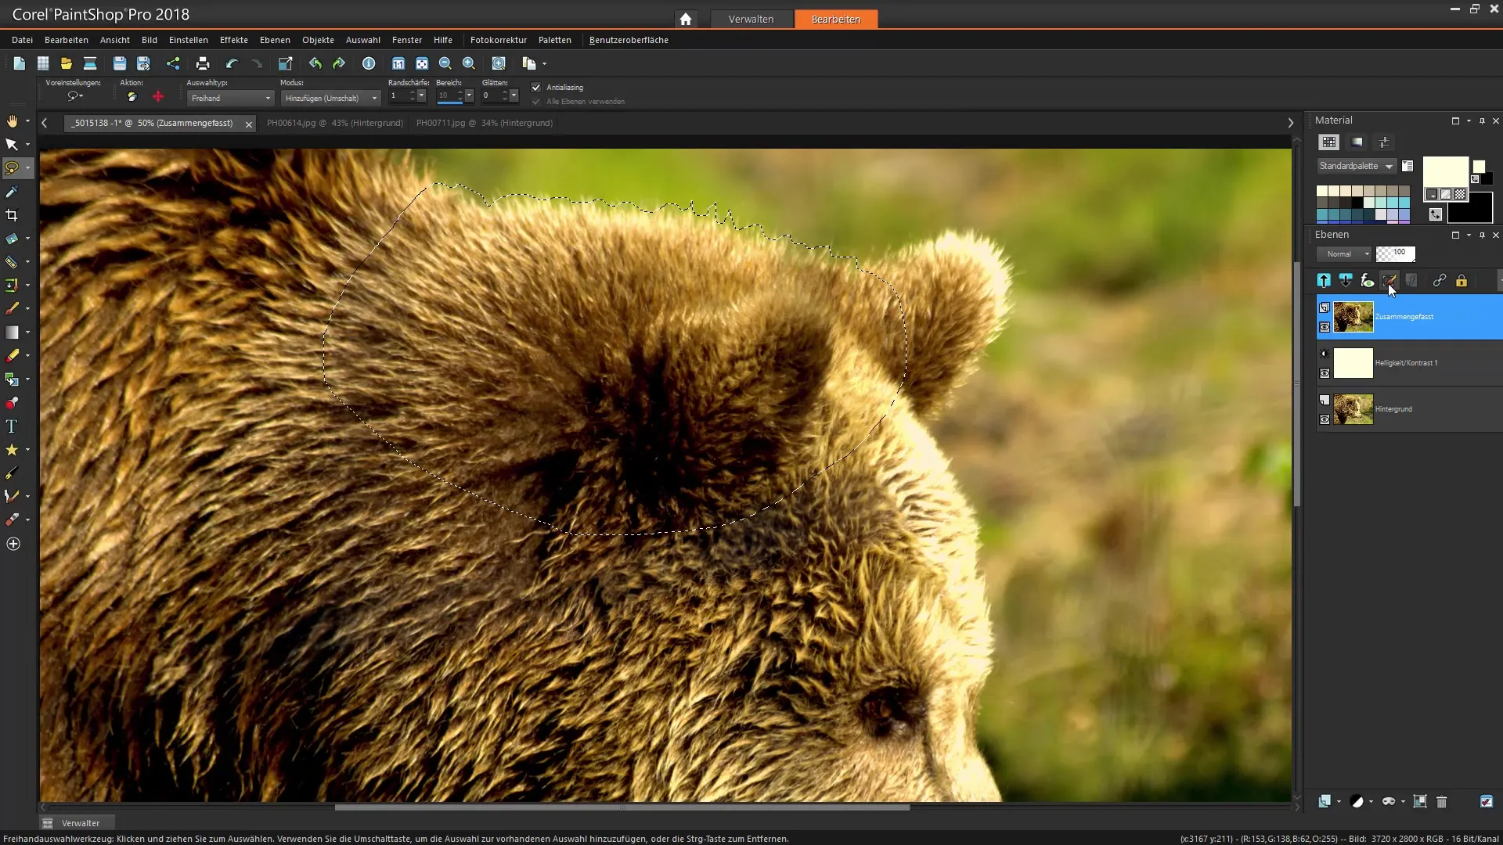Click the add tool plus icon at toolbar bottom
This screenshot has height=845, width=1503.
(13, 544)
